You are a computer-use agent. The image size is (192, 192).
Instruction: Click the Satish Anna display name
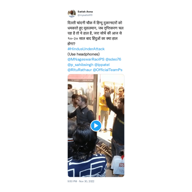click(85, 12)
